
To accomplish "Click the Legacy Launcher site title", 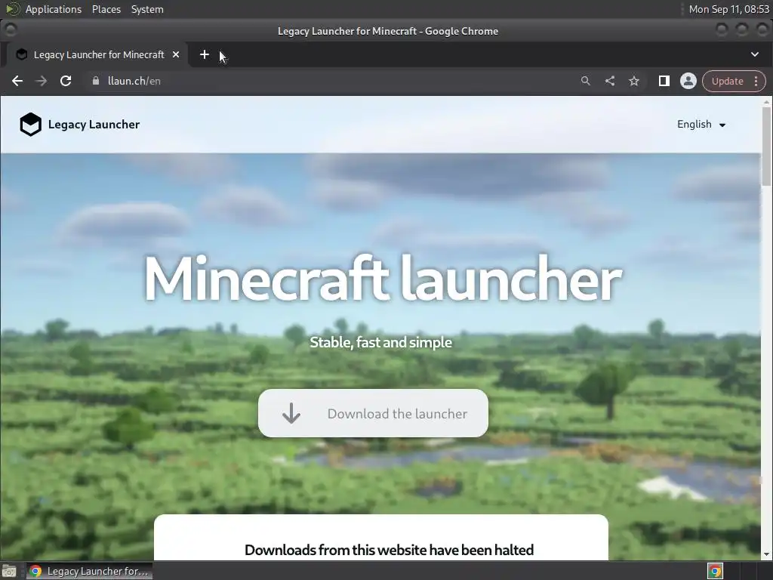I will click(x=94, y=125).
